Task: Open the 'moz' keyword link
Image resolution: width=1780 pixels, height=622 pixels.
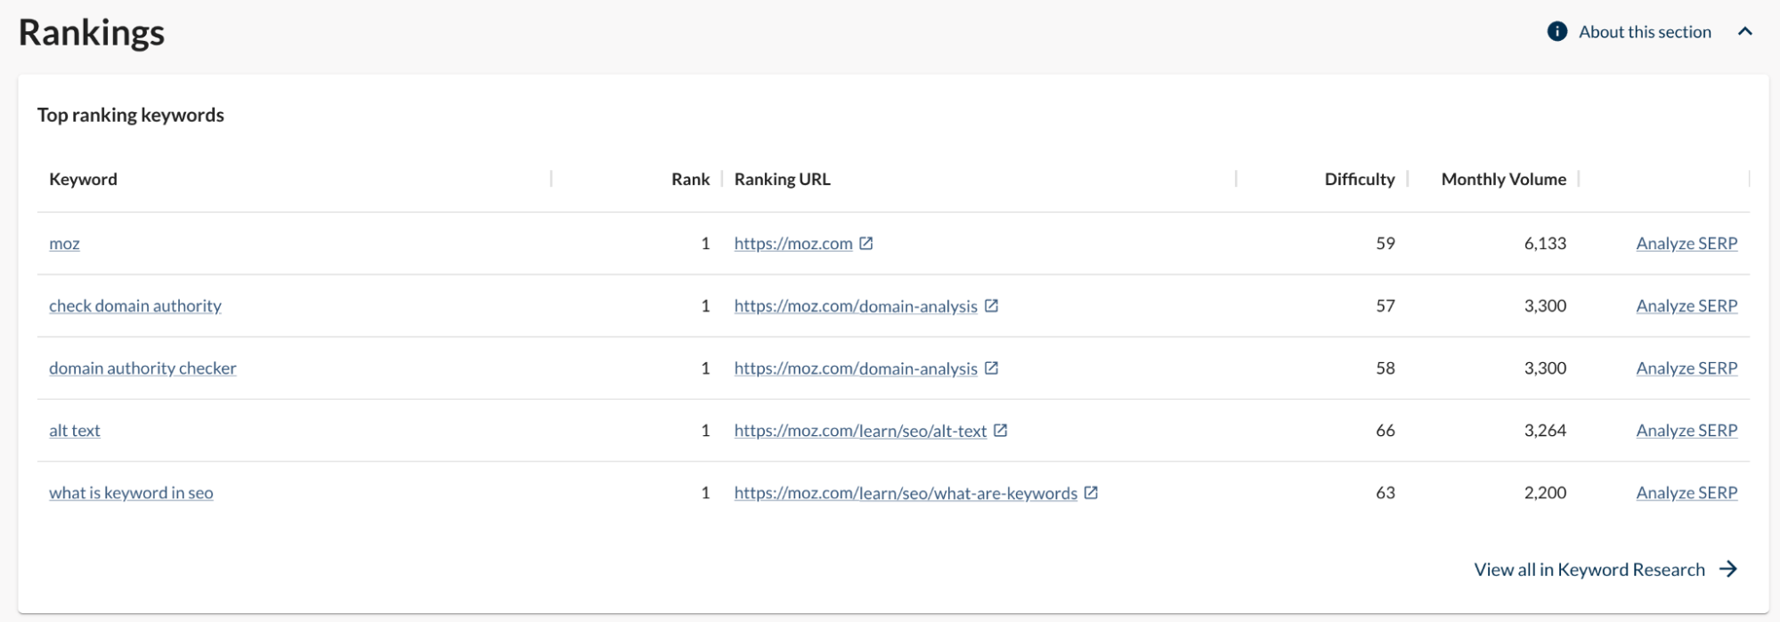Action: 64,244
